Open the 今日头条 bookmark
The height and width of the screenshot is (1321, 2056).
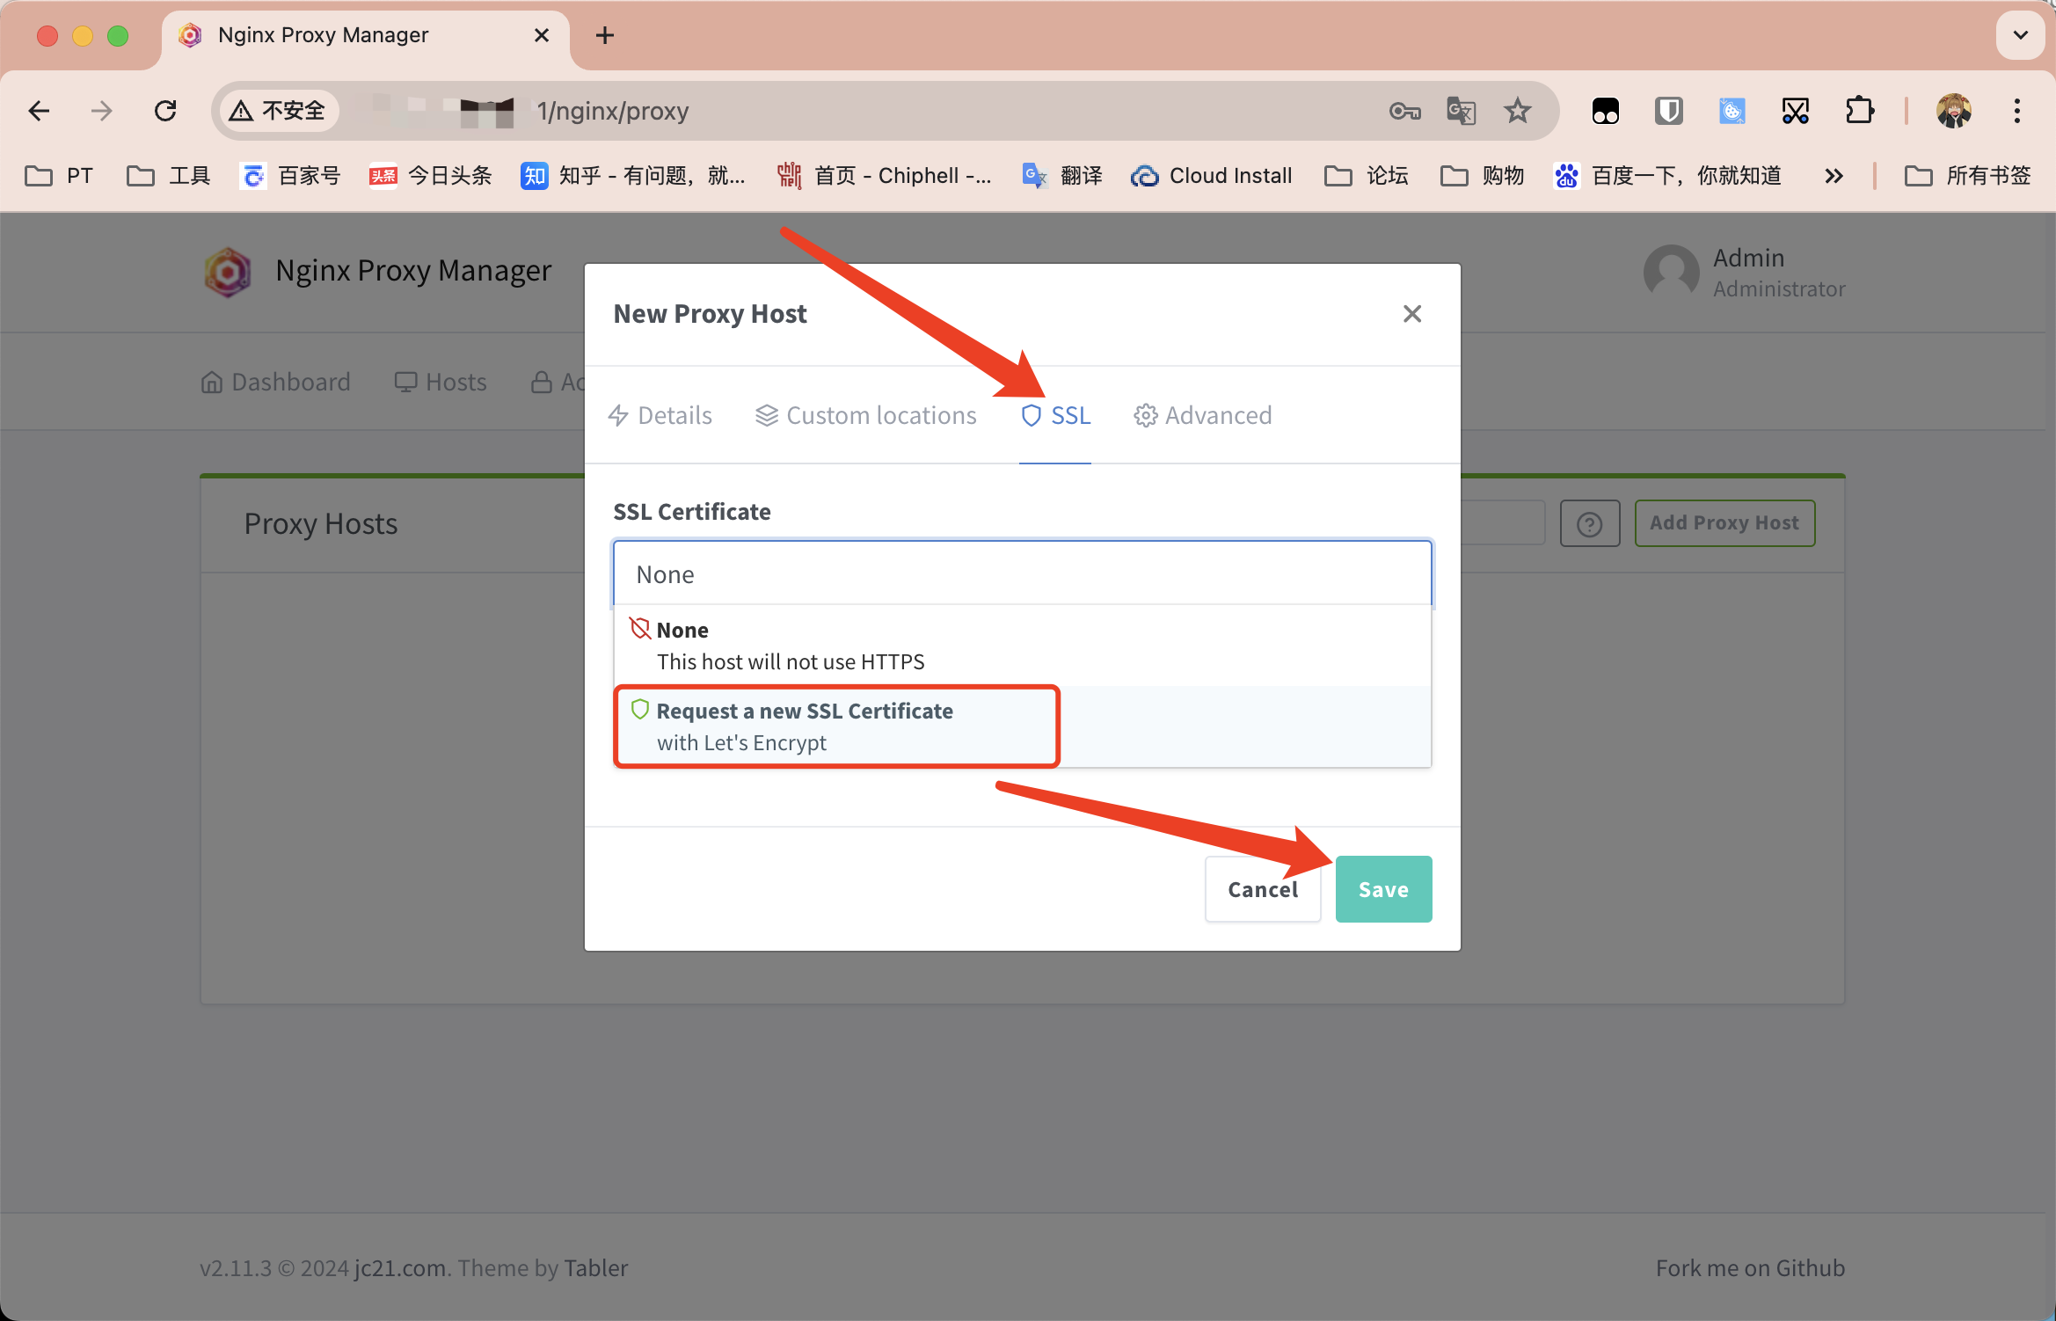[431, 176]
